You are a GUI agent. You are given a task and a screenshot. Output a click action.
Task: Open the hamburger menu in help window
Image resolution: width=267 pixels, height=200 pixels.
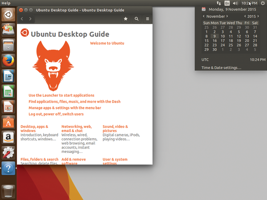click(x=147, y=19)
